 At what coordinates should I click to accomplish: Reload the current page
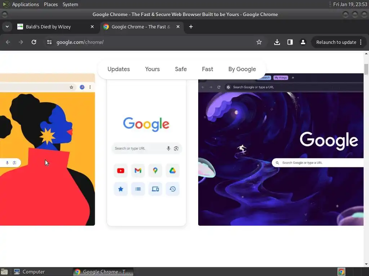click(34, 42)
